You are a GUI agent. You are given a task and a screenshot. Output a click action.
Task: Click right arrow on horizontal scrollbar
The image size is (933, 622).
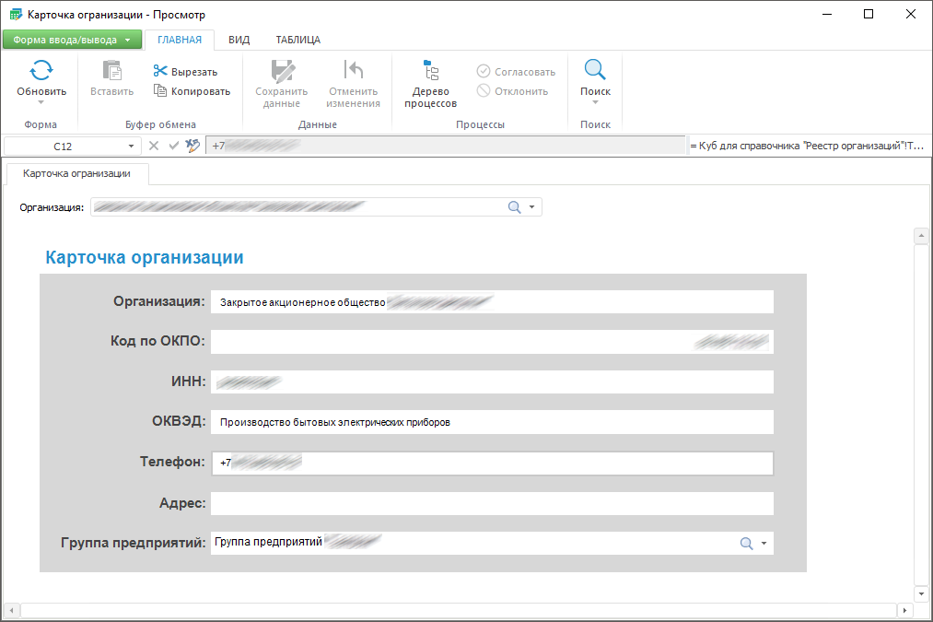tap(904, 610)
